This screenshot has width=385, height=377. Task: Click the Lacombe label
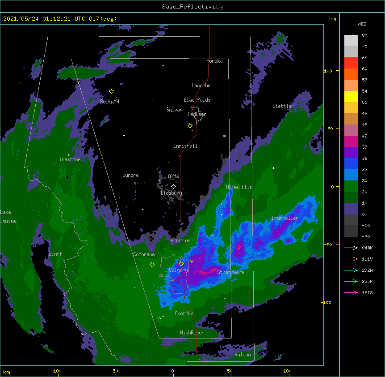pyautogui.click(x=201, y=86)
